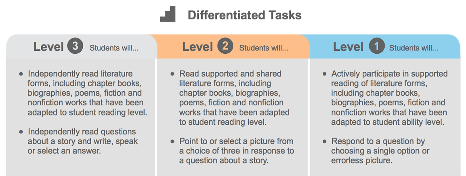
Task: Click the Differentiated Tasks heading
Action: [244, 15]
